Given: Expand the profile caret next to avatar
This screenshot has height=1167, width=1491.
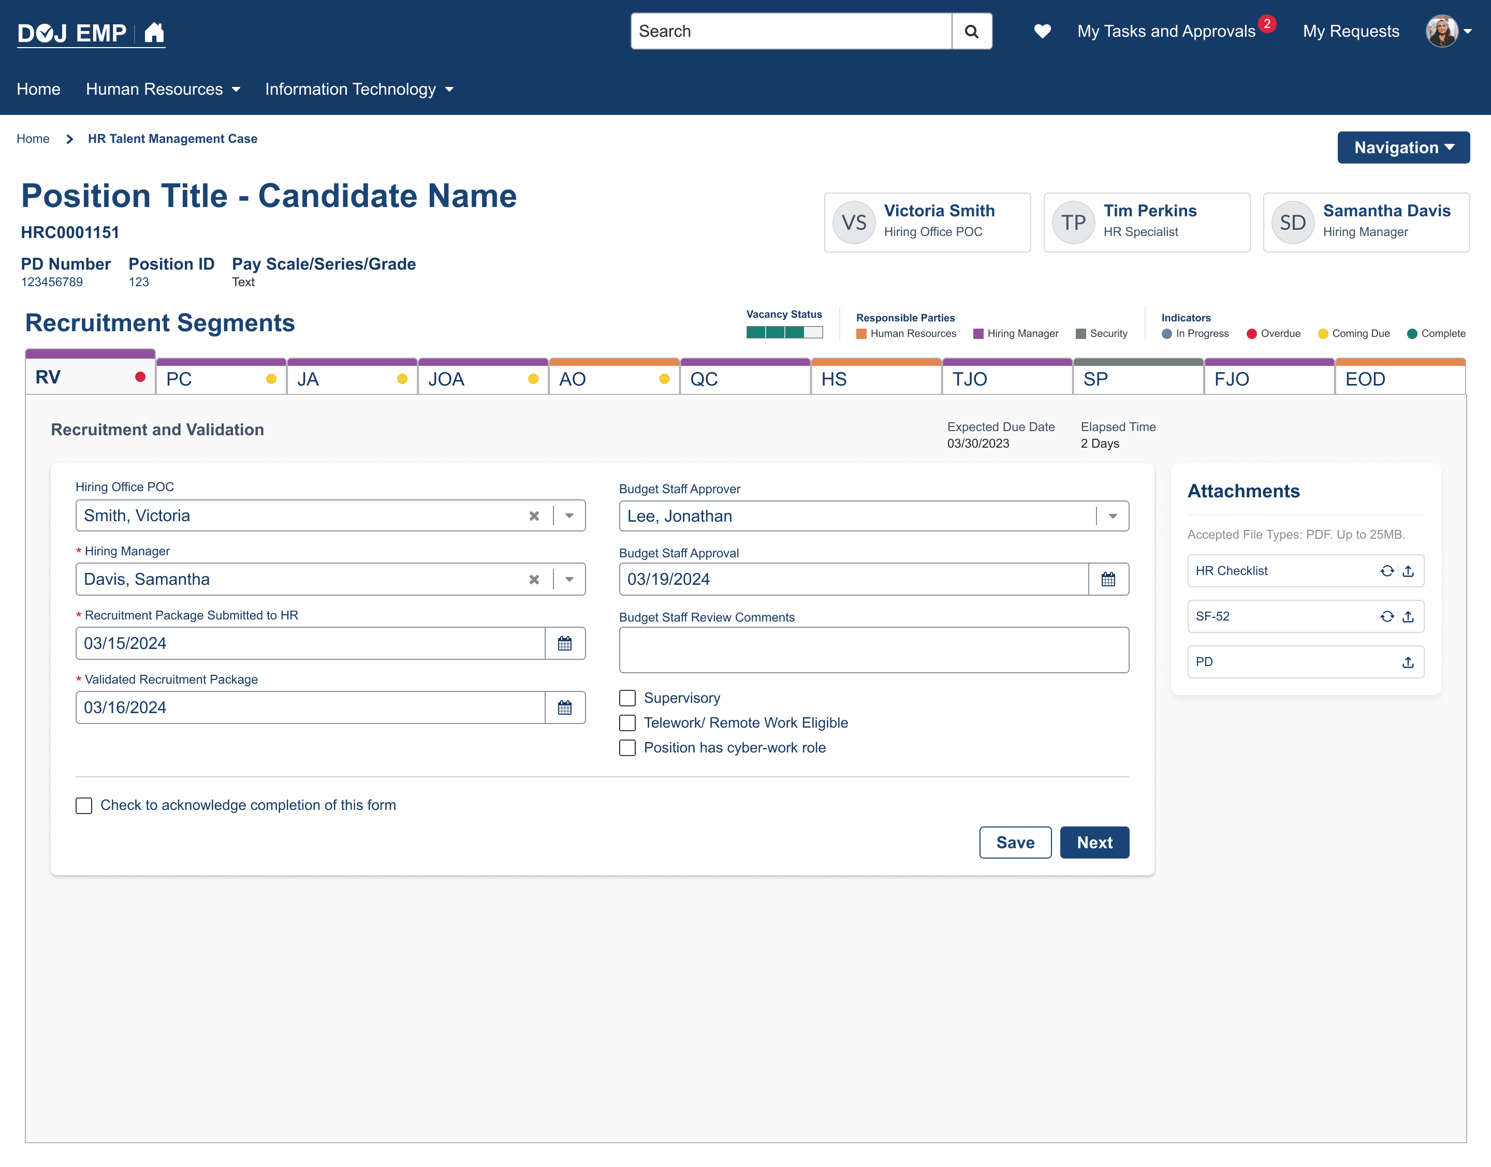Looking at the screenshot, I should coord(1468,32).
